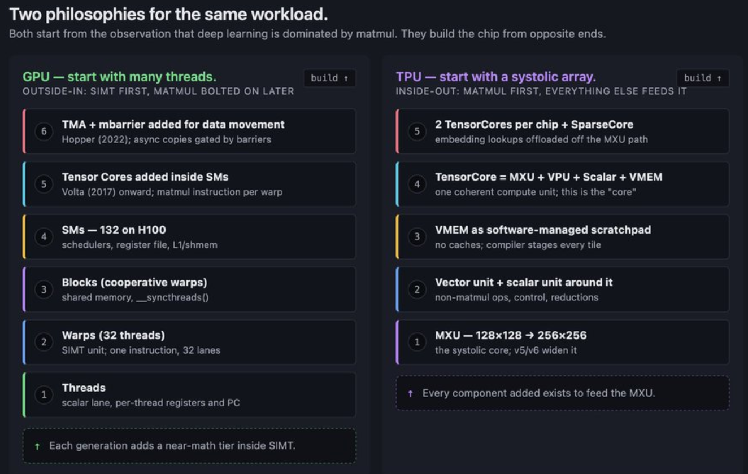
Task: Click the GPU panel's build button
Action: (329, 78)
